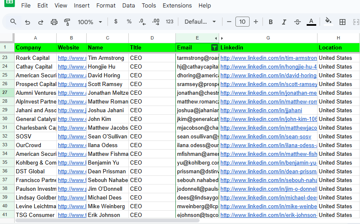Open the File menu

[x=26, y=5]
